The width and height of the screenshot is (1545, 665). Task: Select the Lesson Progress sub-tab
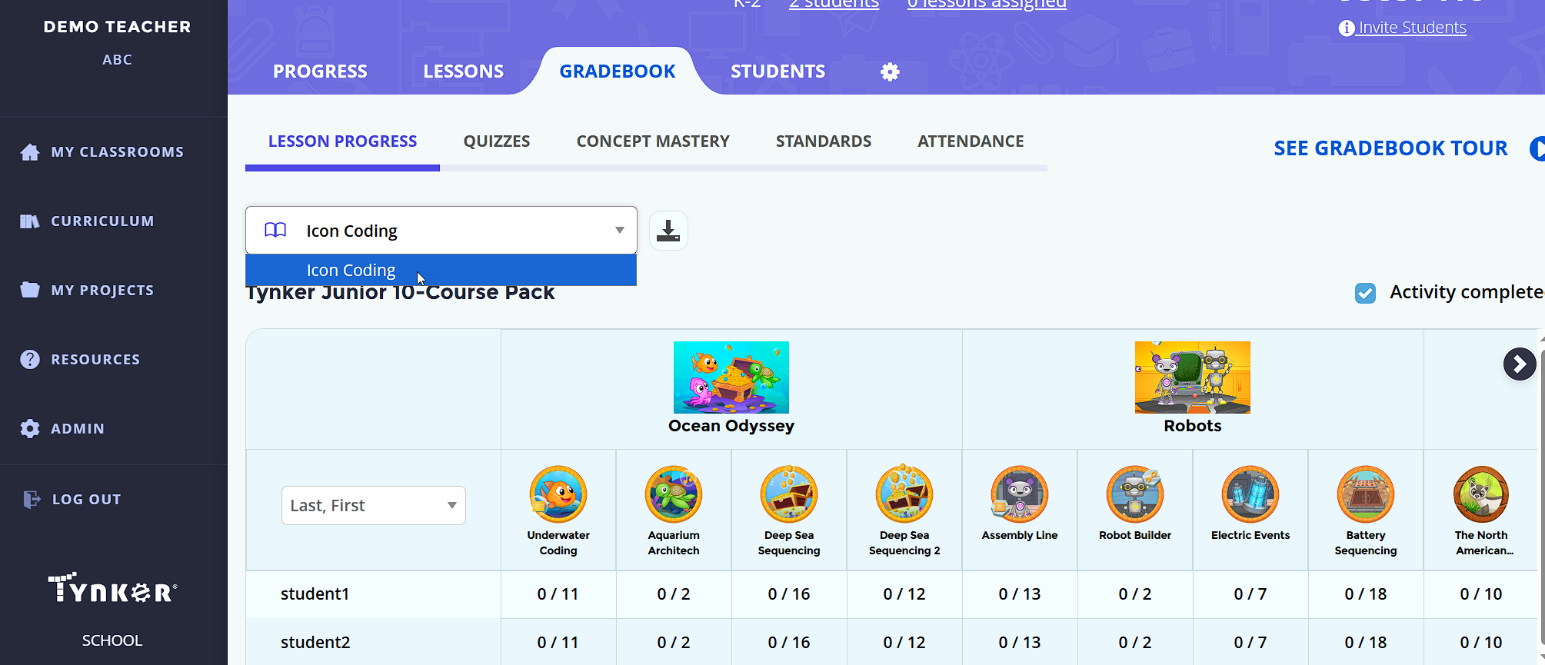[x=343, y=141]
